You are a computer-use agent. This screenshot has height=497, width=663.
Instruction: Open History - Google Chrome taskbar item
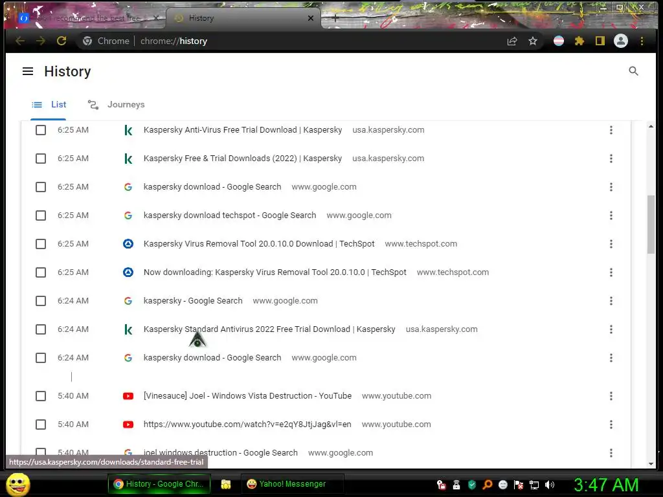pyautogui.click(x=159, y=484)
